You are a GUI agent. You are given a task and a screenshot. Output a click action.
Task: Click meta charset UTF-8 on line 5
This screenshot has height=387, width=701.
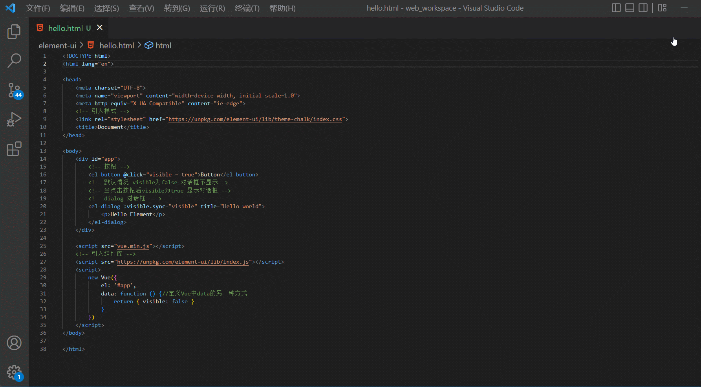111,88
